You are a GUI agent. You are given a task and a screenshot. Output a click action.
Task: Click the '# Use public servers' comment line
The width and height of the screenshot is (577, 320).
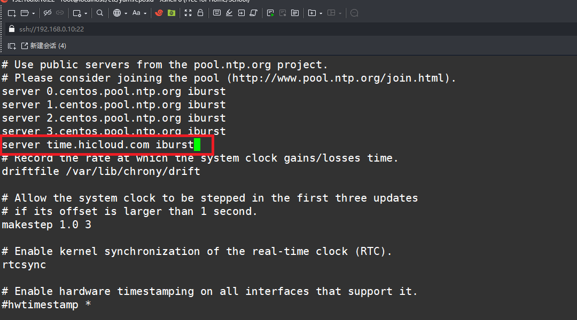click(165, 65)
